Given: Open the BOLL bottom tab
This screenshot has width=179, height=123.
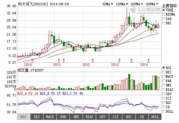Looking at the screenshot, I should coord(155,117).
